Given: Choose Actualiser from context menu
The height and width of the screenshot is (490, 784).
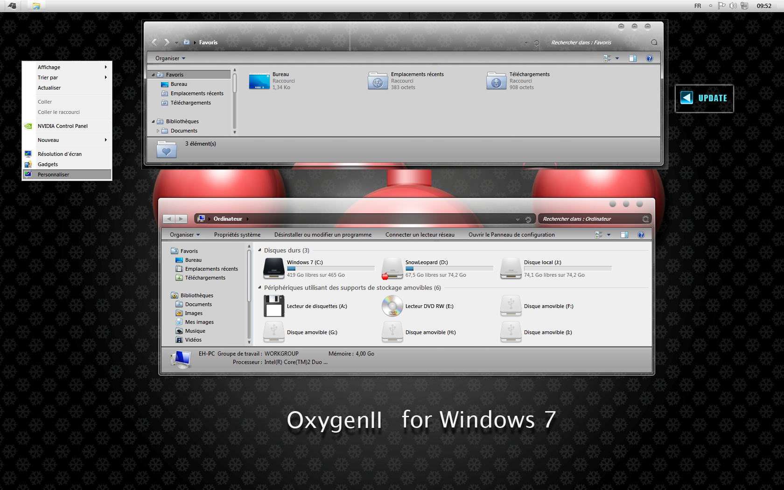Looking at the screenshot, I should tap(67, 88).
